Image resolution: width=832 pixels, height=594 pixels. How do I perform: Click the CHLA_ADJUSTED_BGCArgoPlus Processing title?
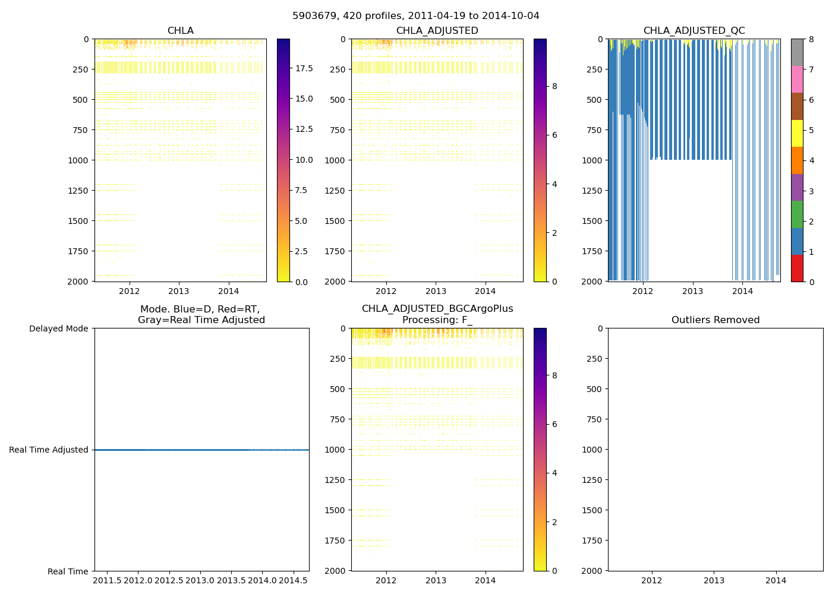[437, 314]
